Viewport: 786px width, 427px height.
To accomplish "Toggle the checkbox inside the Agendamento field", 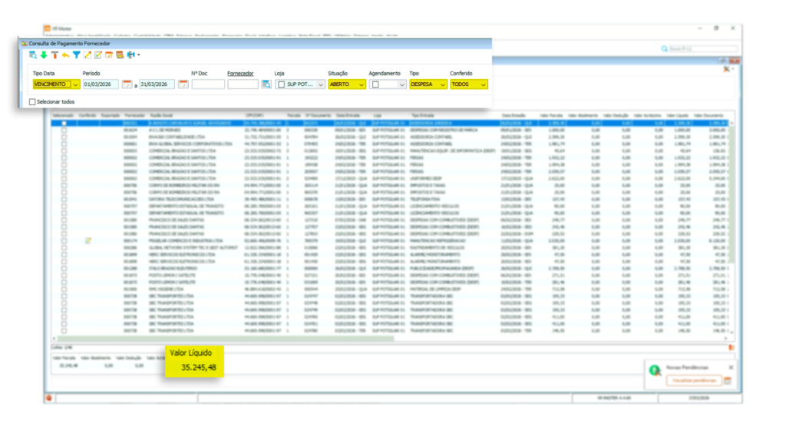I will [375, 84].
